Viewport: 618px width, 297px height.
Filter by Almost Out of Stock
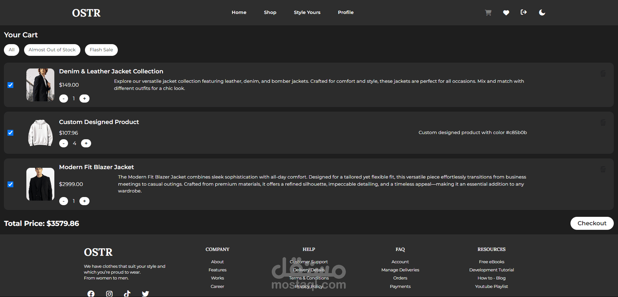coord(52,50)
